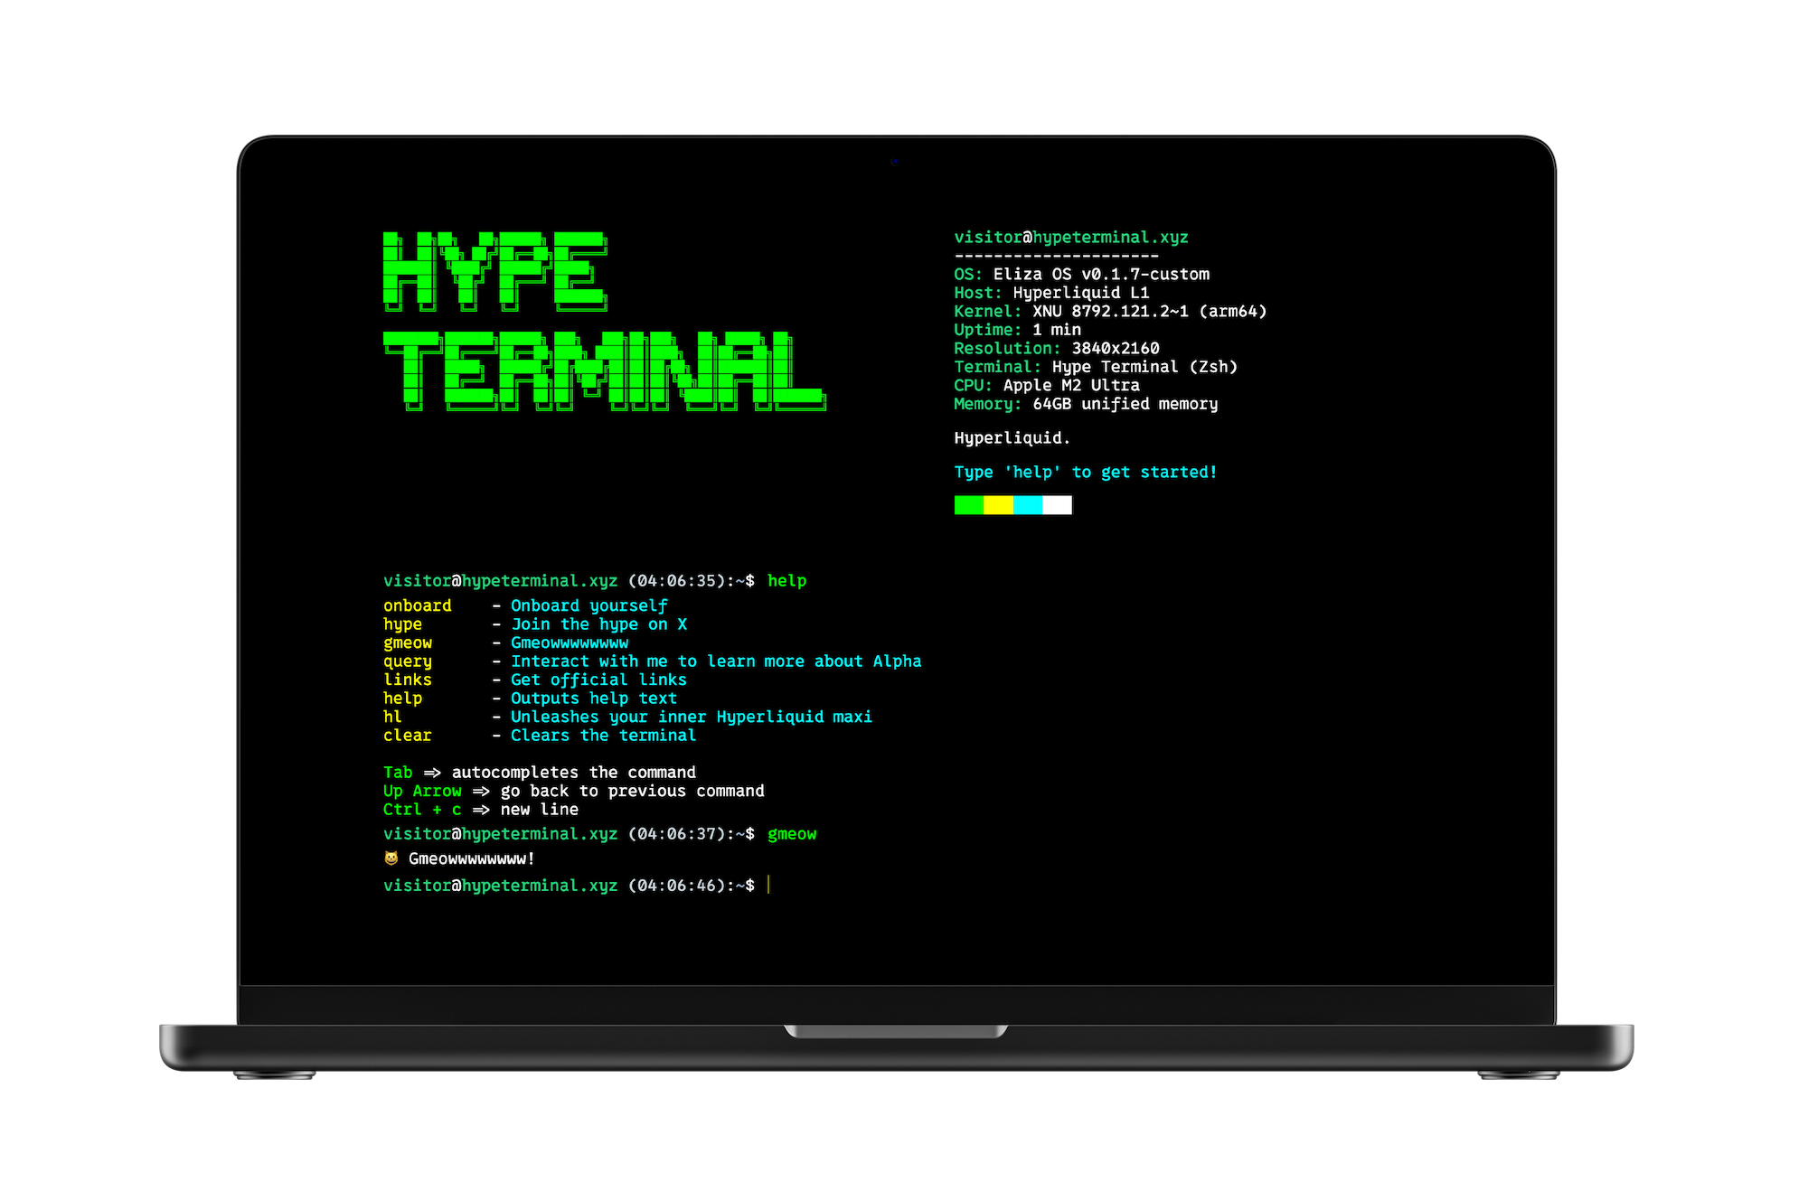The image size is (1808, 1191).
Task: Click the 'Join the hype on X' description
Action: pos(599,624)
